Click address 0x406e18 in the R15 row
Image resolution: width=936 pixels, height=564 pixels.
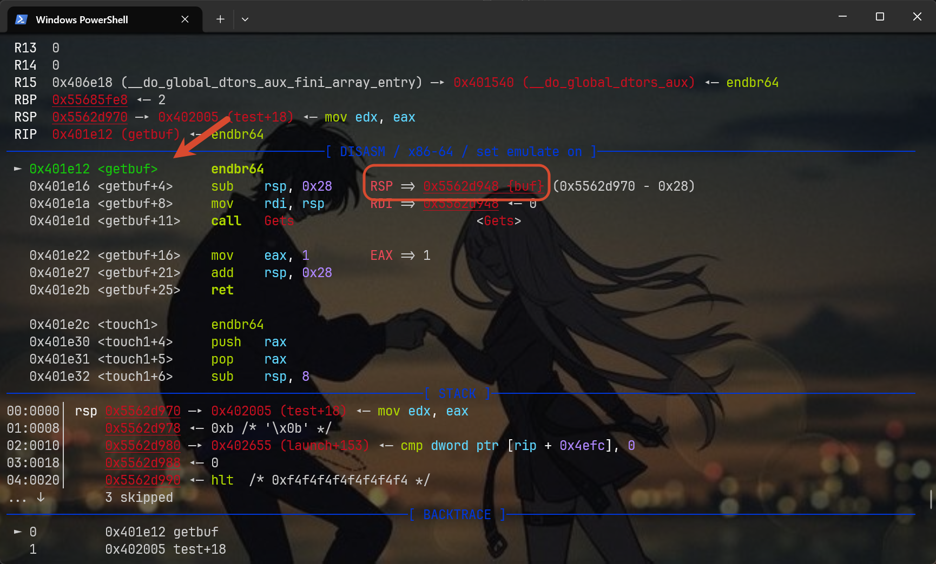point(82,83)
